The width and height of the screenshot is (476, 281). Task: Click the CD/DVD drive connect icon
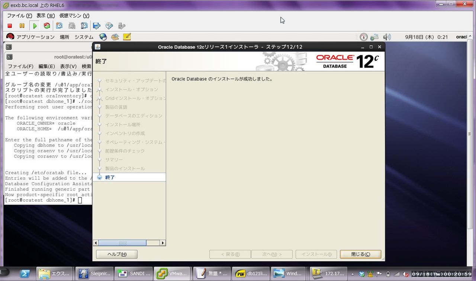point(109,26)
